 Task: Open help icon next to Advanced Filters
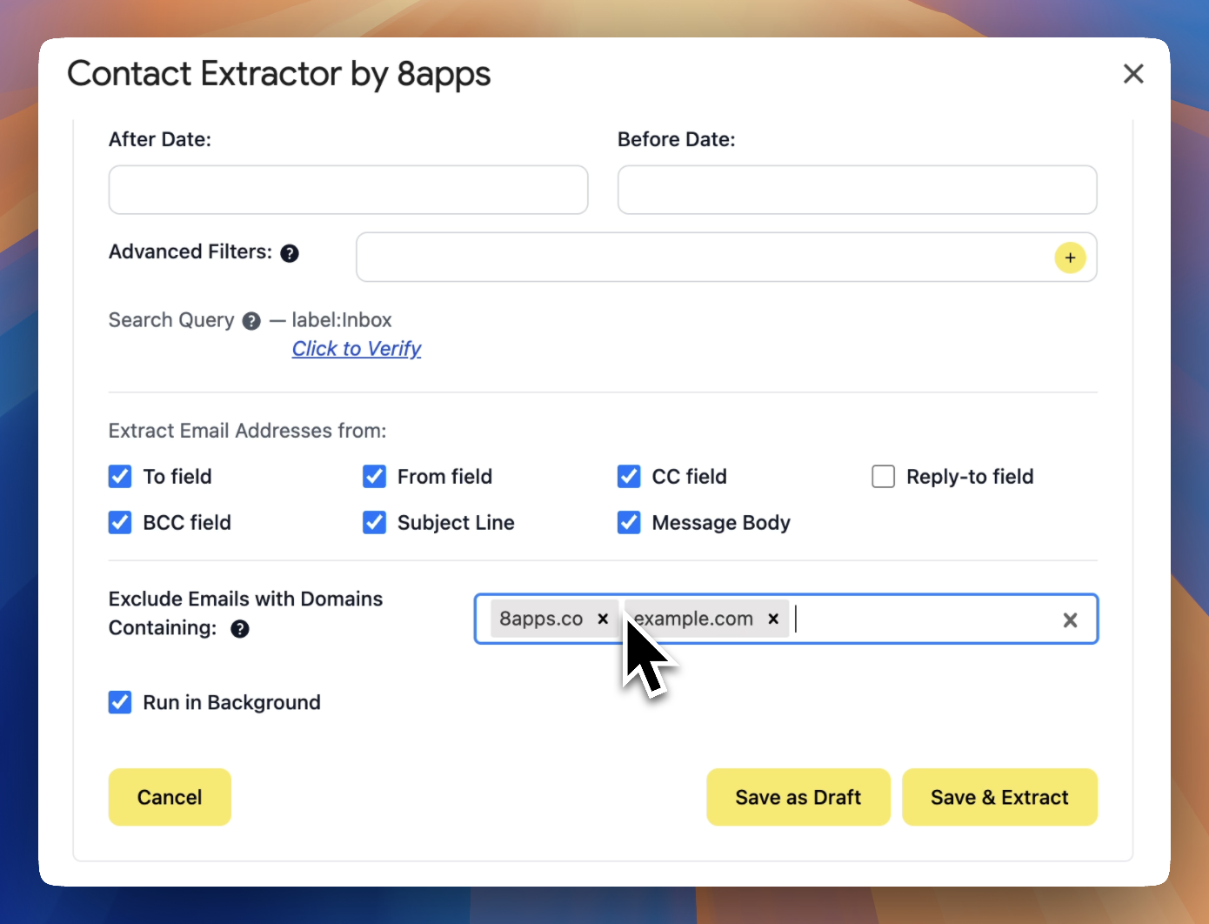[x=290, y=253]
